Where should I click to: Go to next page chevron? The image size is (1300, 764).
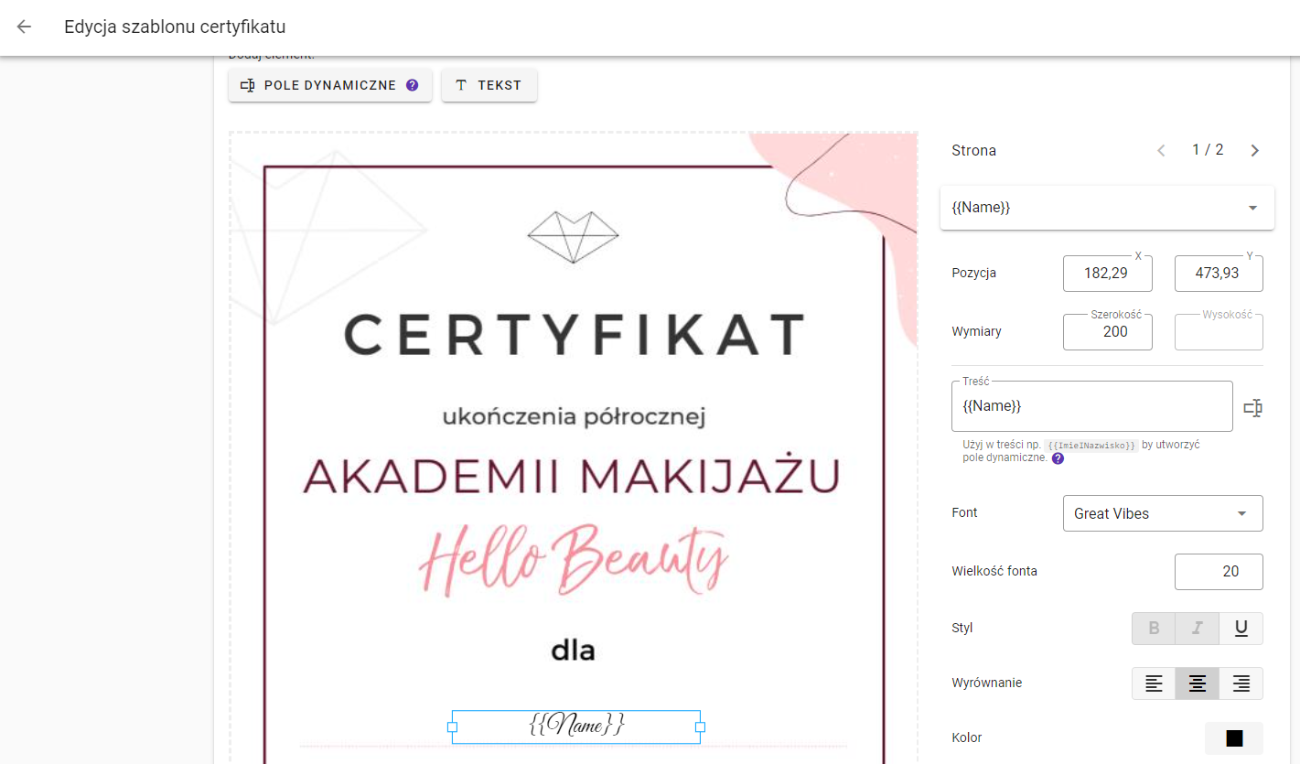coord(1254,151)
